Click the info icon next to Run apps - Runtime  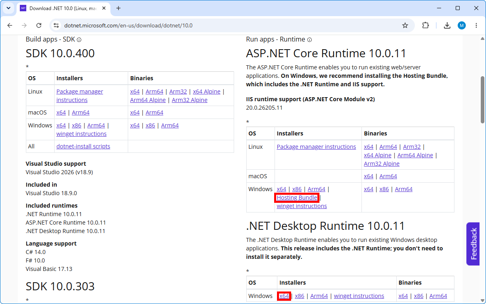[310, 40]
